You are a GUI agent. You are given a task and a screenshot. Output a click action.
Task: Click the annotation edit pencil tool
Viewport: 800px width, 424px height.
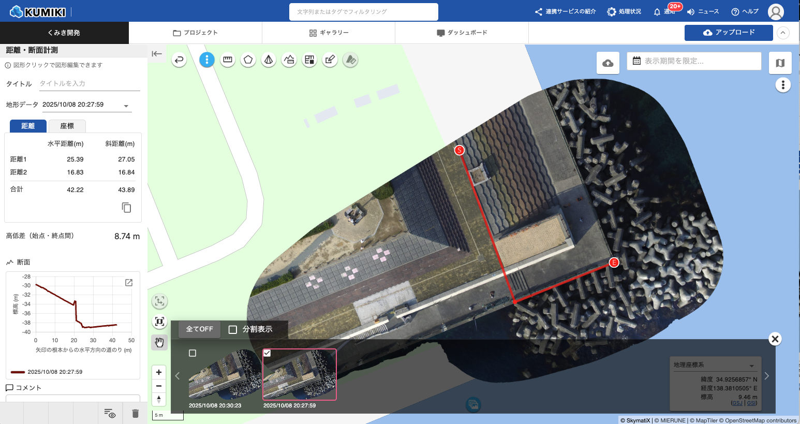click(x=330, y=60)
